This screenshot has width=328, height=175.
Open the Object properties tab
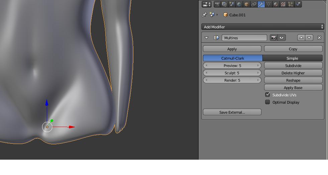(x=246, y=4)
